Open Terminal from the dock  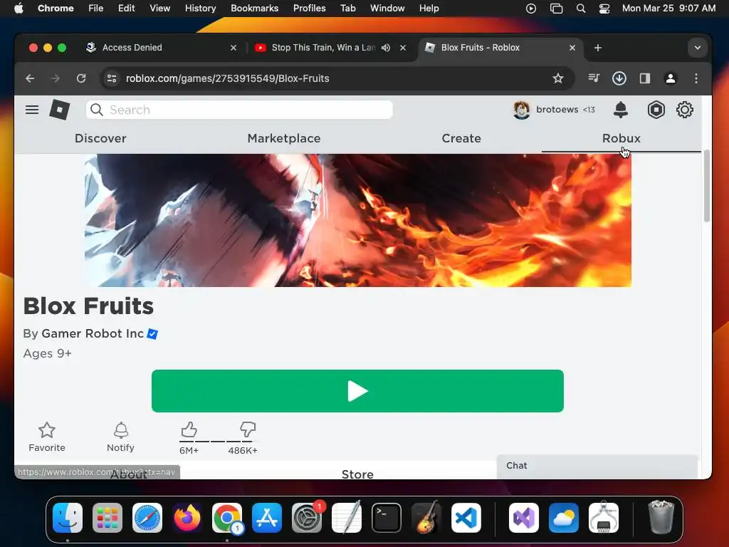[x=387, y=518]
